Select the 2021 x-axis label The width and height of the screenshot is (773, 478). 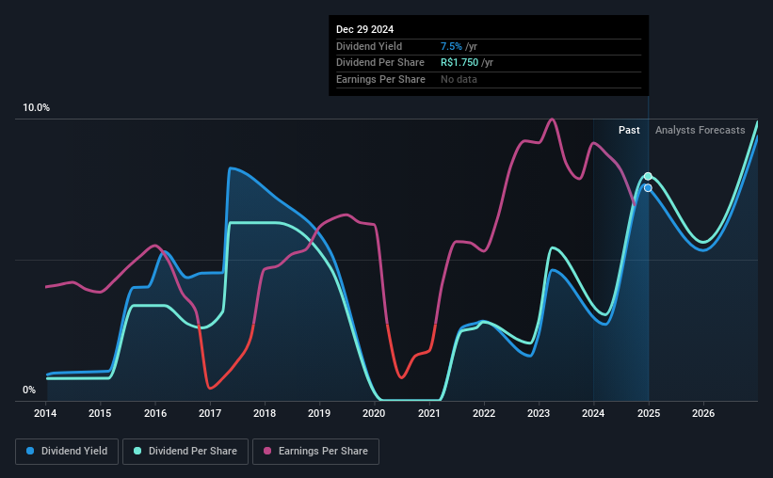[429, 413]
